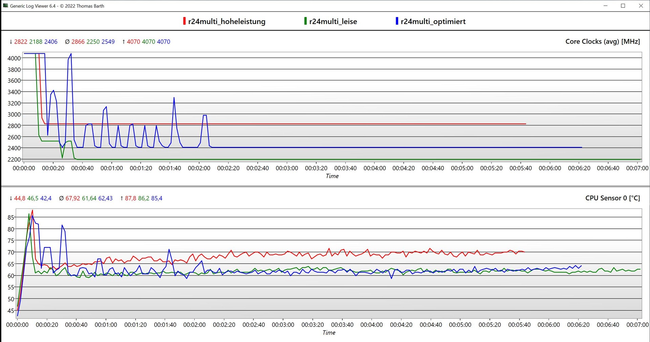Click the 00:01:00 time tick on CPU Sensor chart
The width and height of the screenshot is (650, 342).
(x=106, y=325)
